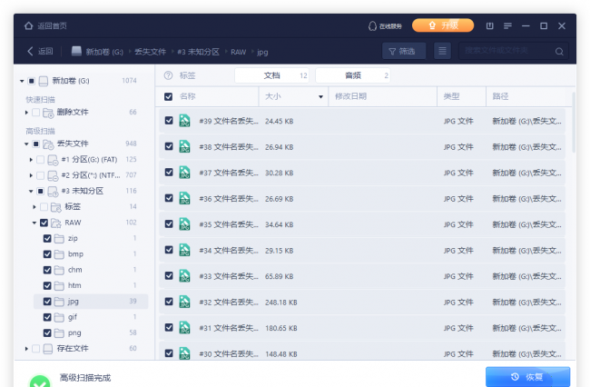Uncheck the #35 file checkbox

click(169, 224)
